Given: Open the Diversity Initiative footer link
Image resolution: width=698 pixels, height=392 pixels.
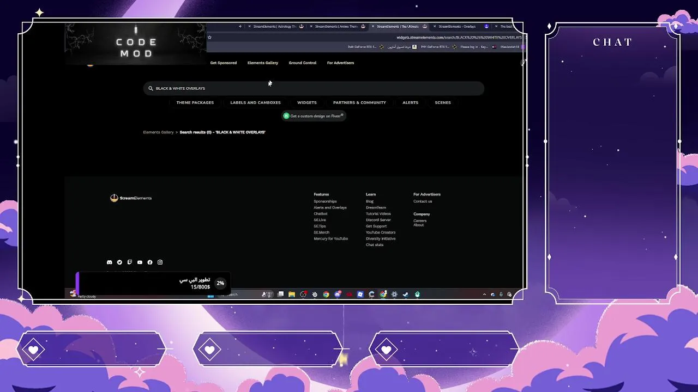Looking at the screenshot, I should (x=381, y=238).
